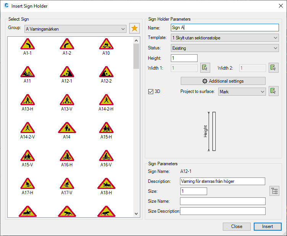This screenshot has height=236, width=287.
Task: Pick Width 2 from drawing
Action: [274, 68]
